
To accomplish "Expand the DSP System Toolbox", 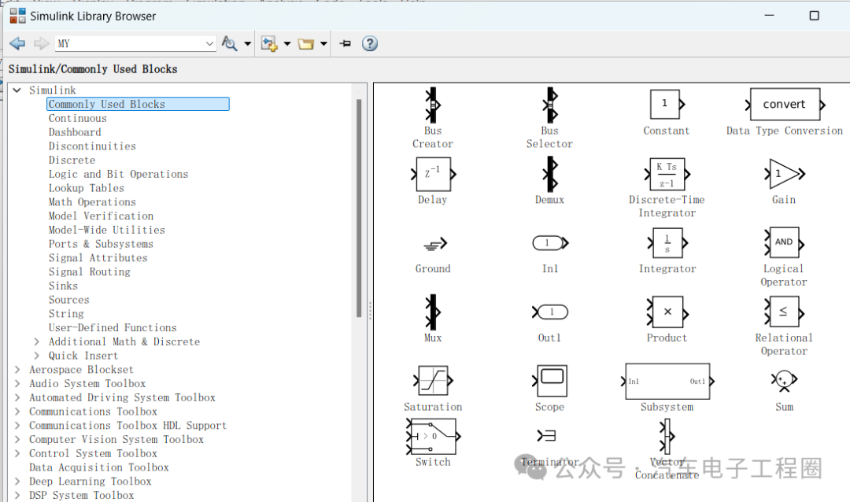I will (17, 496).
